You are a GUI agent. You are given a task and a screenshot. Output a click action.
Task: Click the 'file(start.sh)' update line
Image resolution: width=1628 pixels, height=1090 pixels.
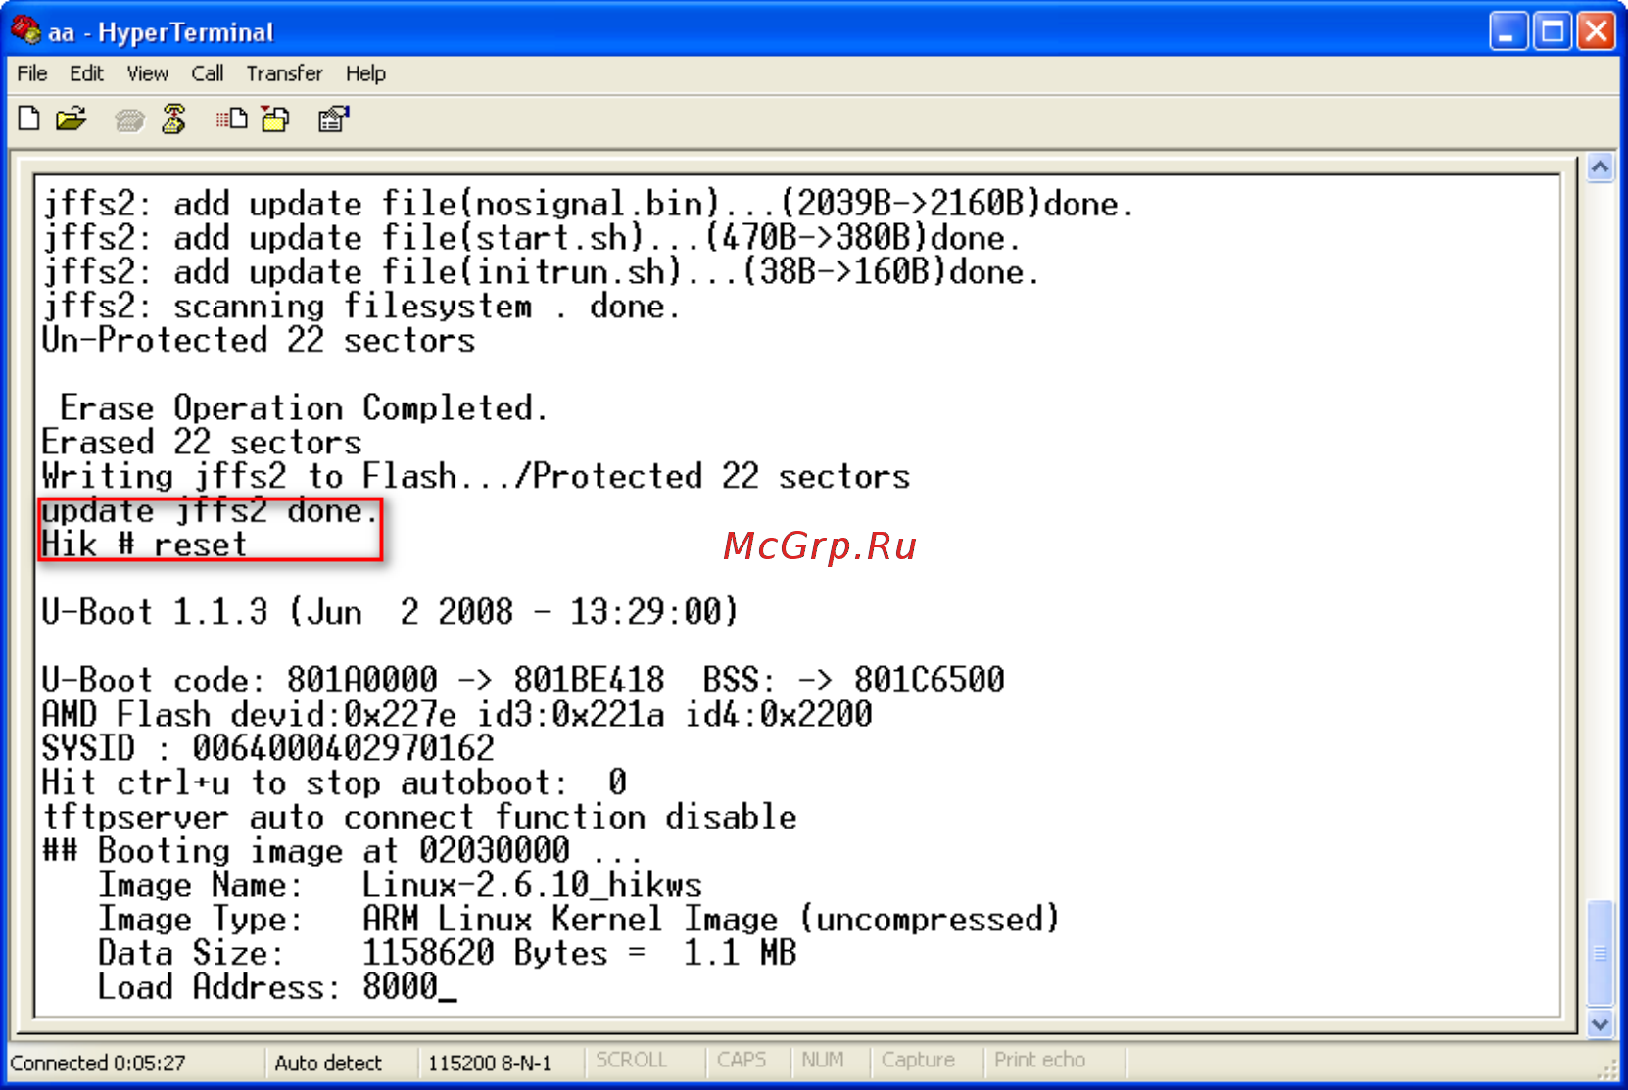pyautogui.click(x=532, y=238)
